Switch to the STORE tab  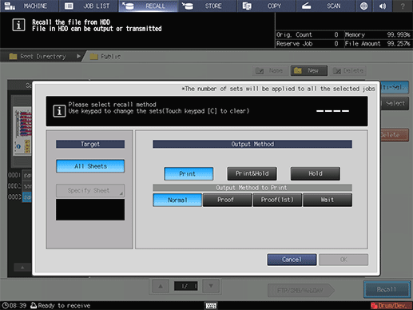(x=207, y=6)
